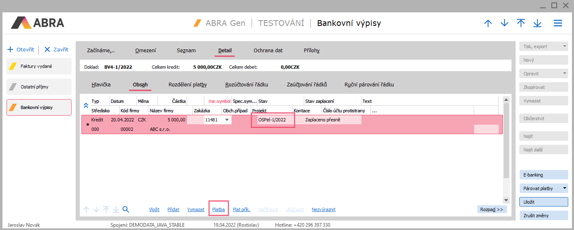Open the Rozdělení platby tab
The height and width of the screenshot is (230, 574).
[187, 85]
